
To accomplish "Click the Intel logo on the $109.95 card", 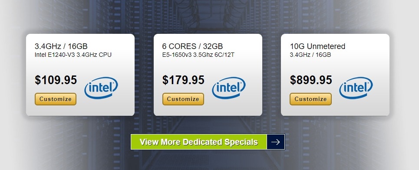I will click(x=101, y=88).
